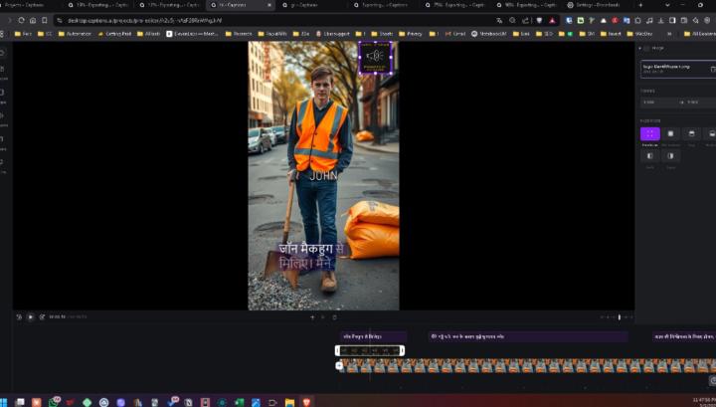This screenshot has width=716, height=407.
Task: Open the Automation bookmarks folder
Action: [x=76, y=34]
